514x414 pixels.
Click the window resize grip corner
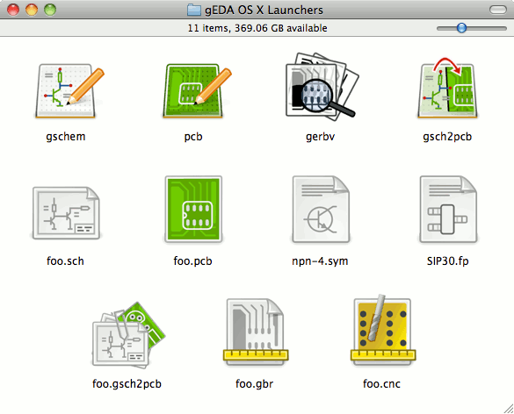click(508, 408)
